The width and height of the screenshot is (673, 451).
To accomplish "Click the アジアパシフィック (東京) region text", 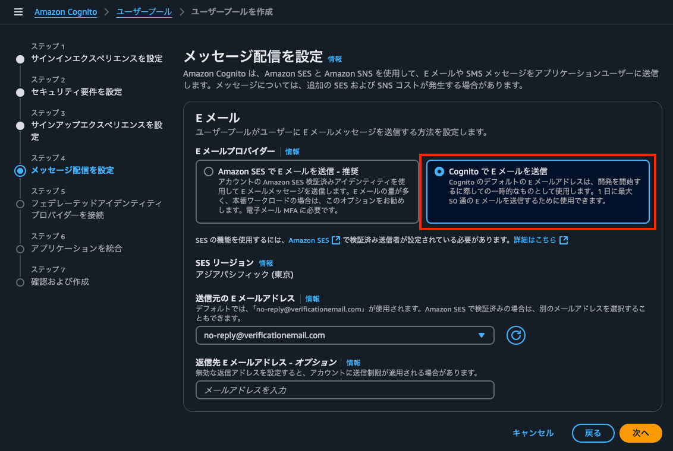I will (x=244, y=275).
